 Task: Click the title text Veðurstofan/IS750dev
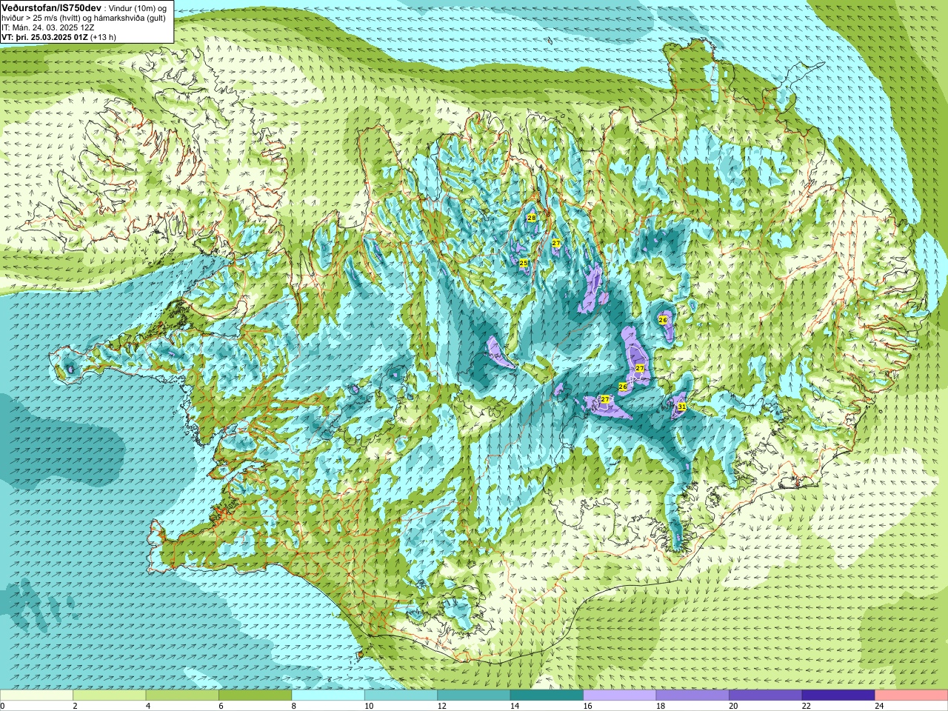52,7
